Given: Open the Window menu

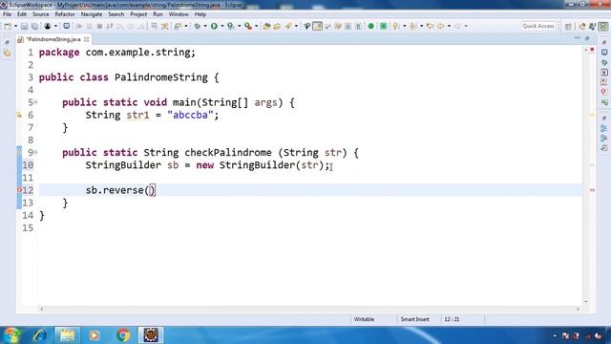Looking at the screenshot, I should (x=179, y=14).
